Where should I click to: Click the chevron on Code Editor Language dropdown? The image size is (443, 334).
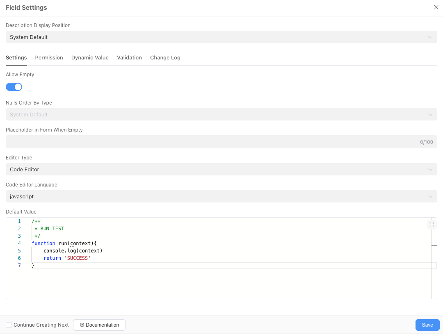click(430, 196)
